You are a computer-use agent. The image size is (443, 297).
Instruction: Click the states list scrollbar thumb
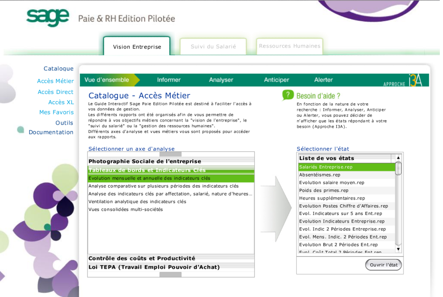[398, 168]
